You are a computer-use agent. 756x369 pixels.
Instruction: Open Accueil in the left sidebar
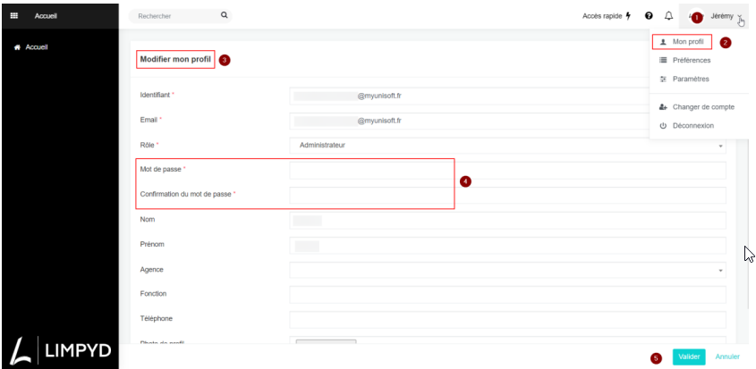click(x=37, y=47)
